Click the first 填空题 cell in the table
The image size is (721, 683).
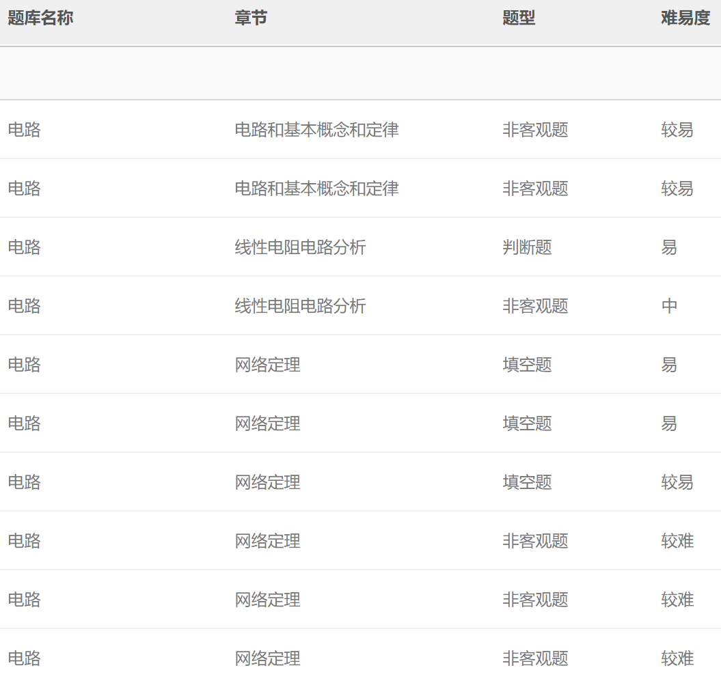527,365
